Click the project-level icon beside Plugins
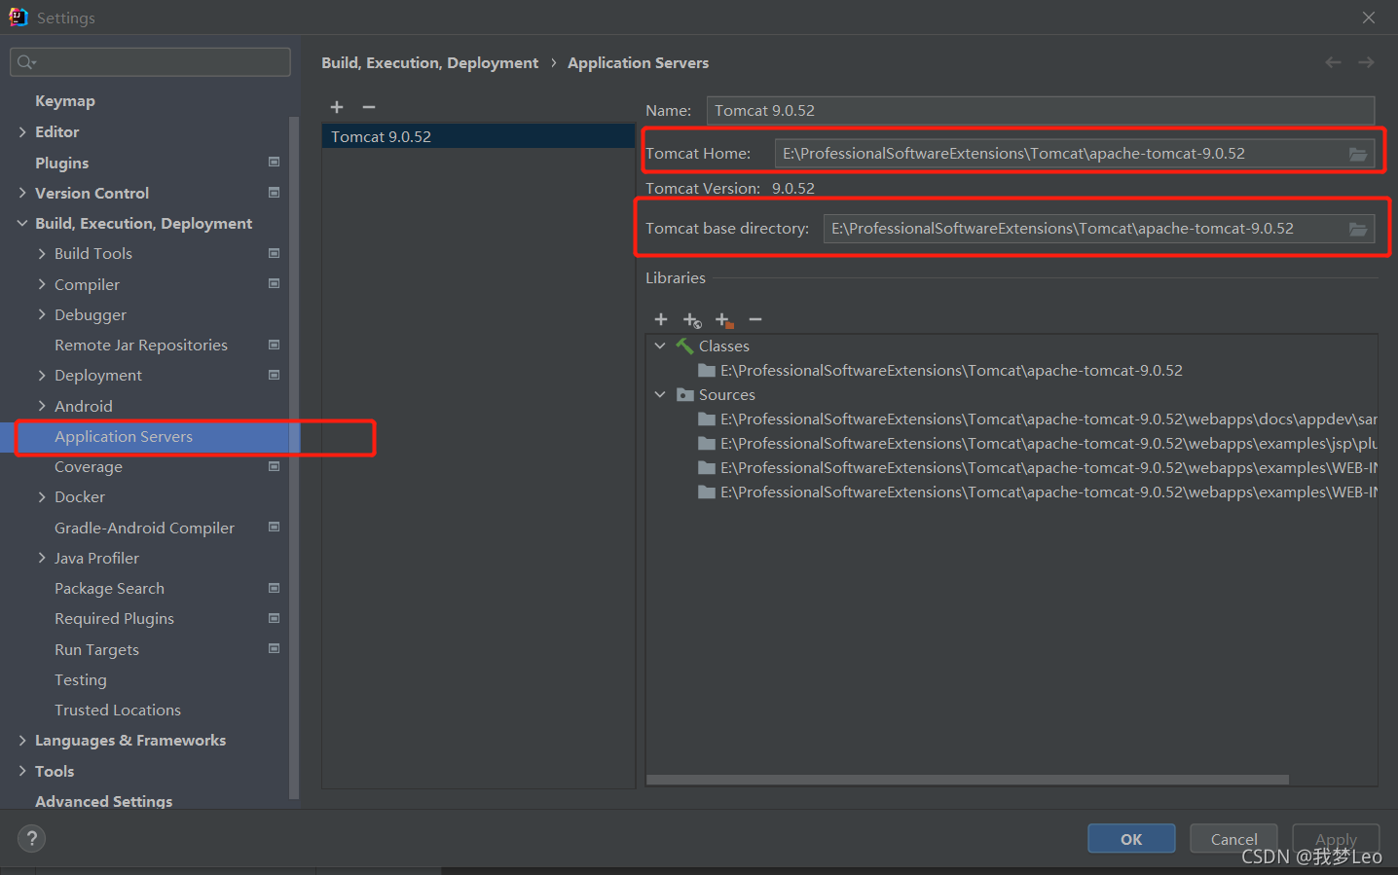 coord(275,162)
